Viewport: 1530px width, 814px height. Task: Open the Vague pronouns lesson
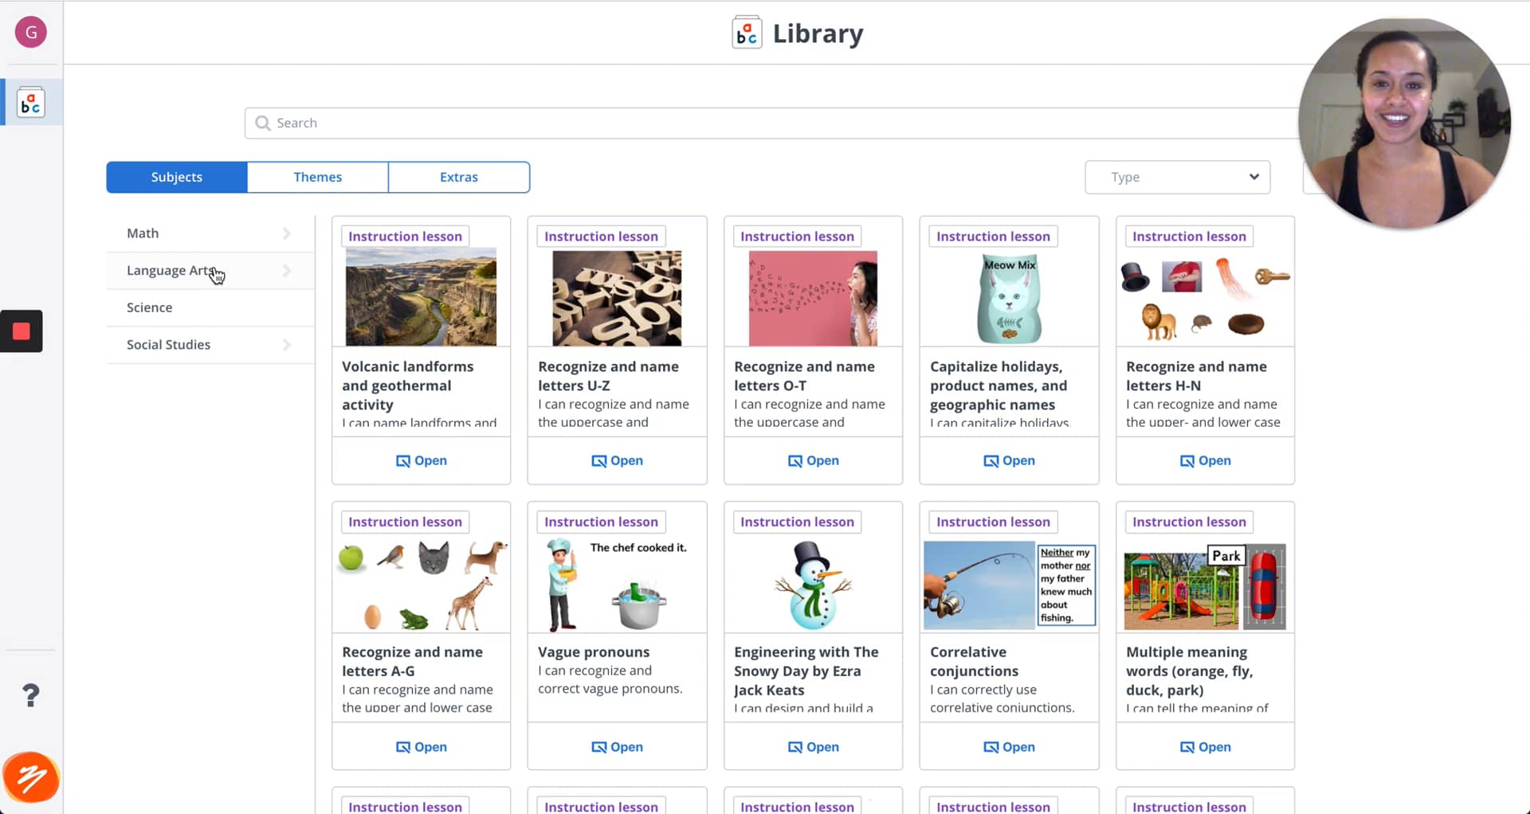(x=617, y=746)
